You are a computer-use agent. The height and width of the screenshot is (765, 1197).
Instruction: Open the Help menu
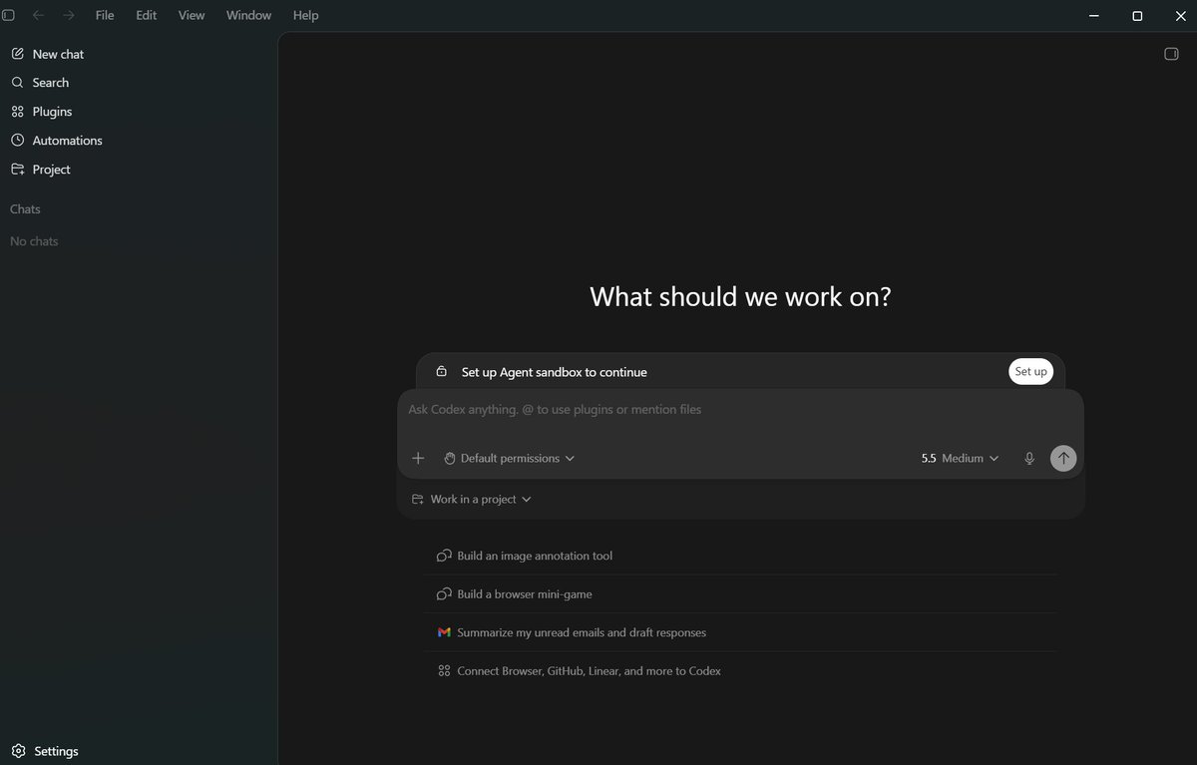tap(306, 15)
